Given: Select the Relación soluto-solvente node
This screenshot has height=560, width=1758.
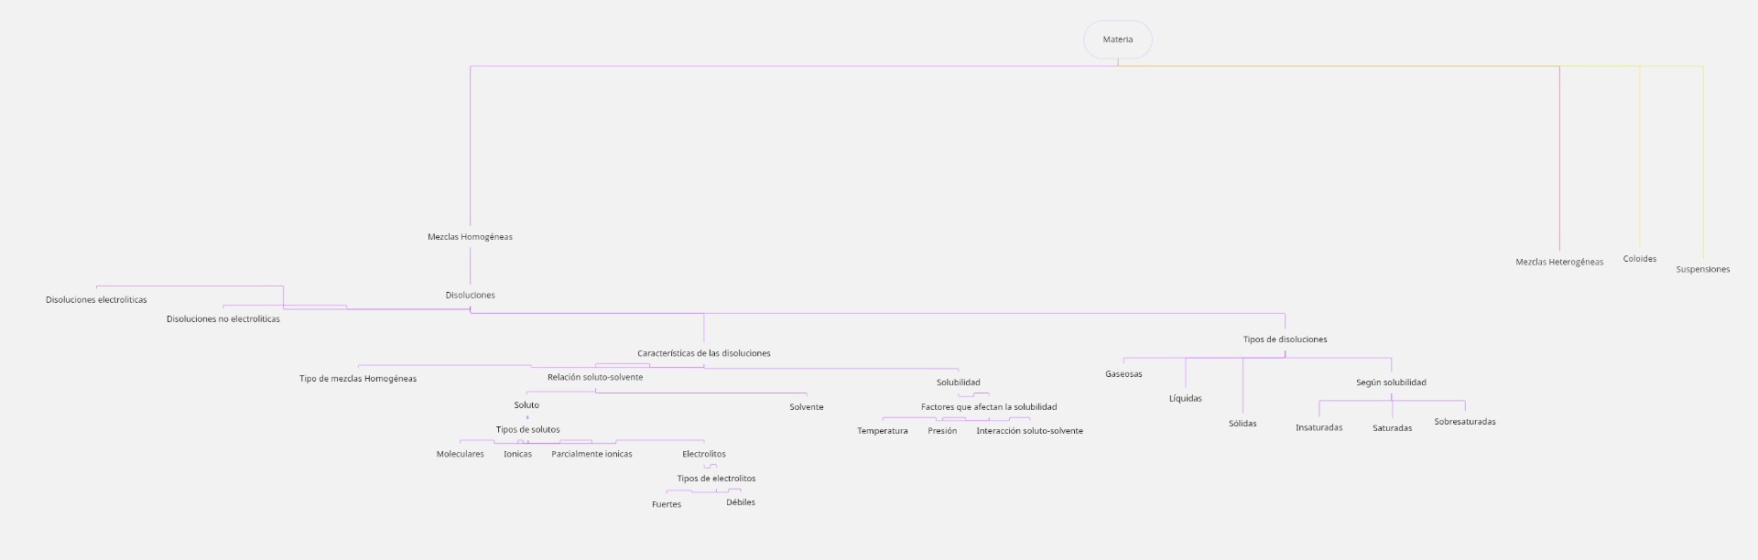Looking at the screenshot, I should point(595,377).
